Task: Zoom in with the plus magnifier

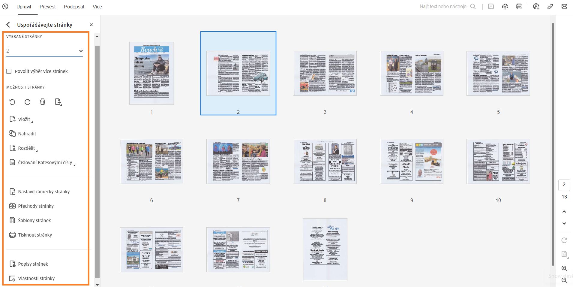Action: (564, 268)
